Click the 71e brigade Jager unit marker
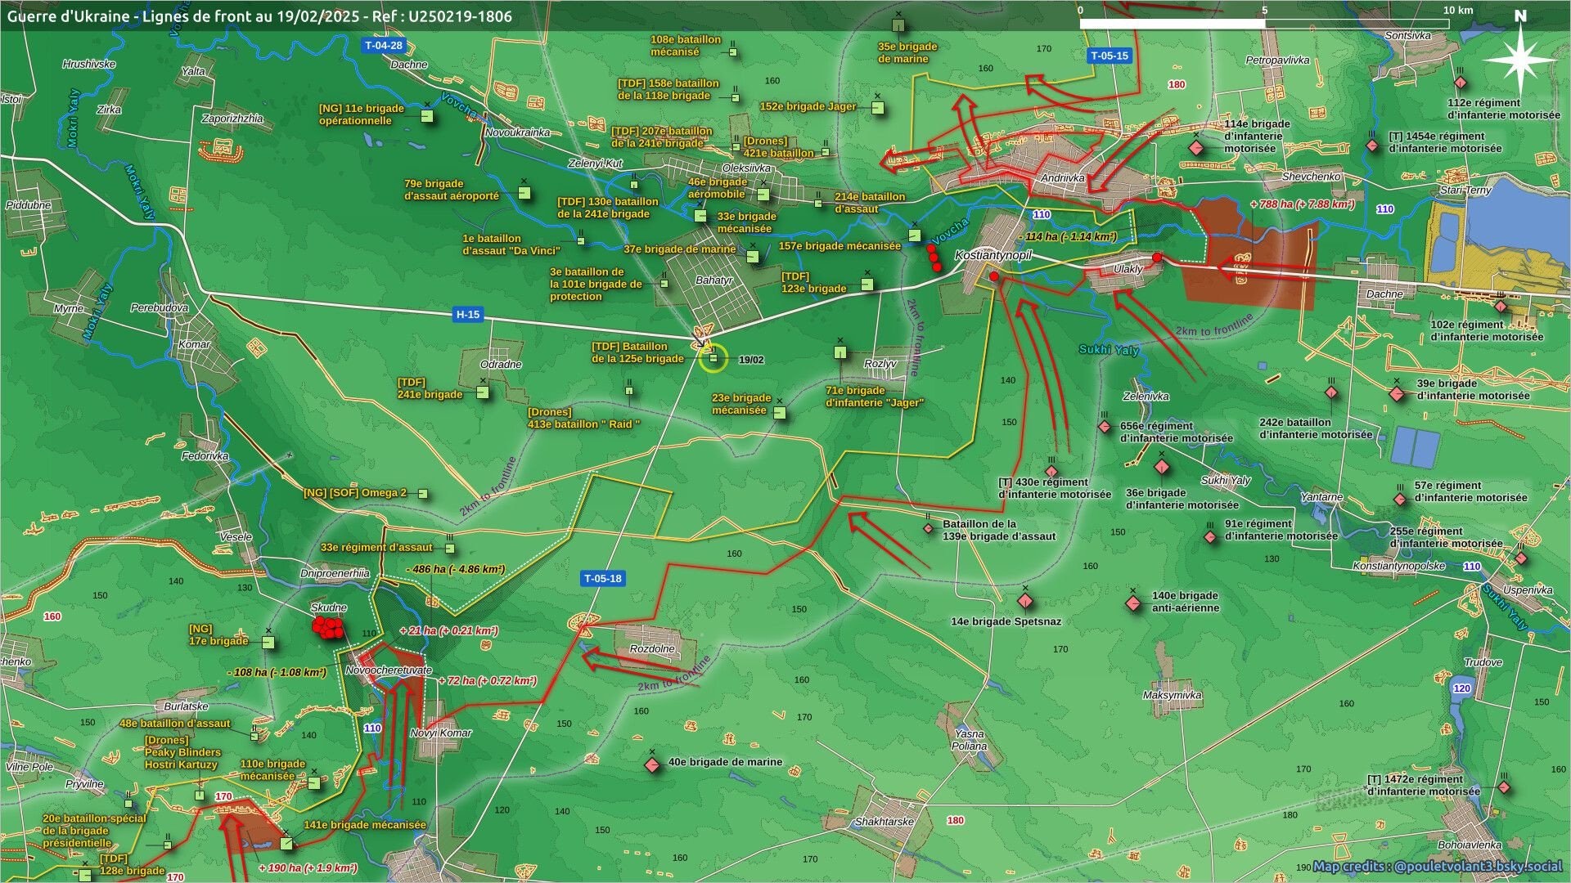 840,352
